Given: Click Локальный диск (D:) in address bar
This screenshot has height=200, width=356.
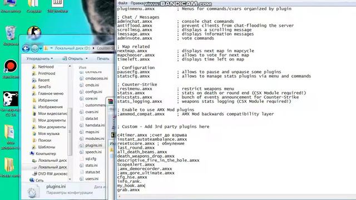Looking at the screenshot, I should click(x=72, y=48).
